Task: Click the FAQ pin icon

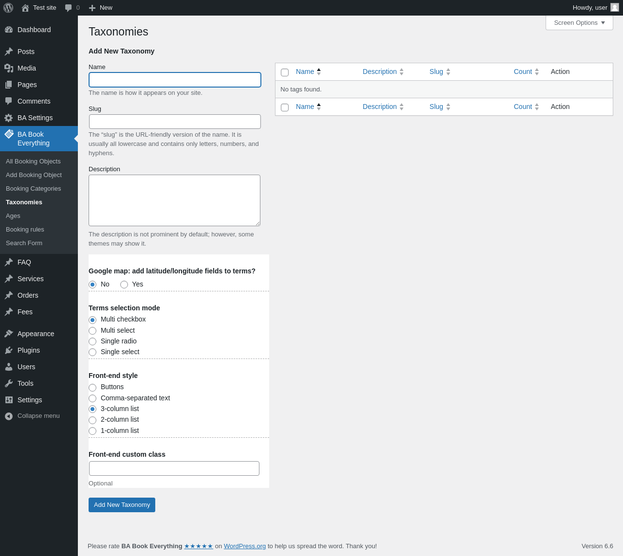Action: (x=9, y=262)
